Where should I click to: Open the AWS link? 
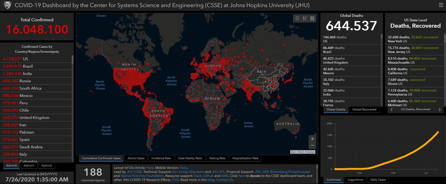224,176
